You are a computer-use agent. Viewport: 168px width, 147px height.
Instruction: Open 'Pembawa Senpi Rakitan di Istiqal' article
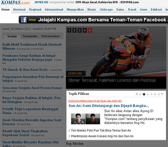pyautogui.click(x=29, y=58)
